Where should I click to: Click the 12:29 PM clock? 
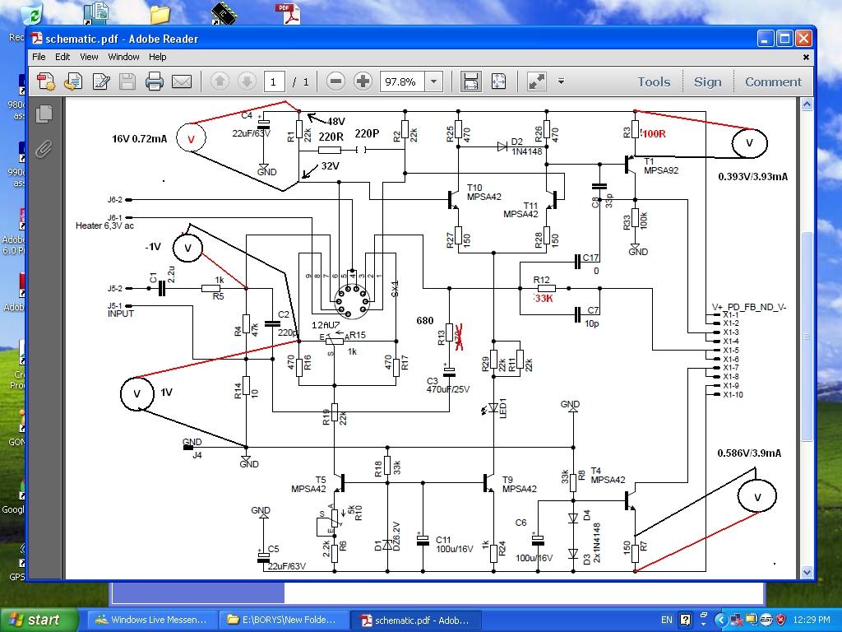coord(811,620)
